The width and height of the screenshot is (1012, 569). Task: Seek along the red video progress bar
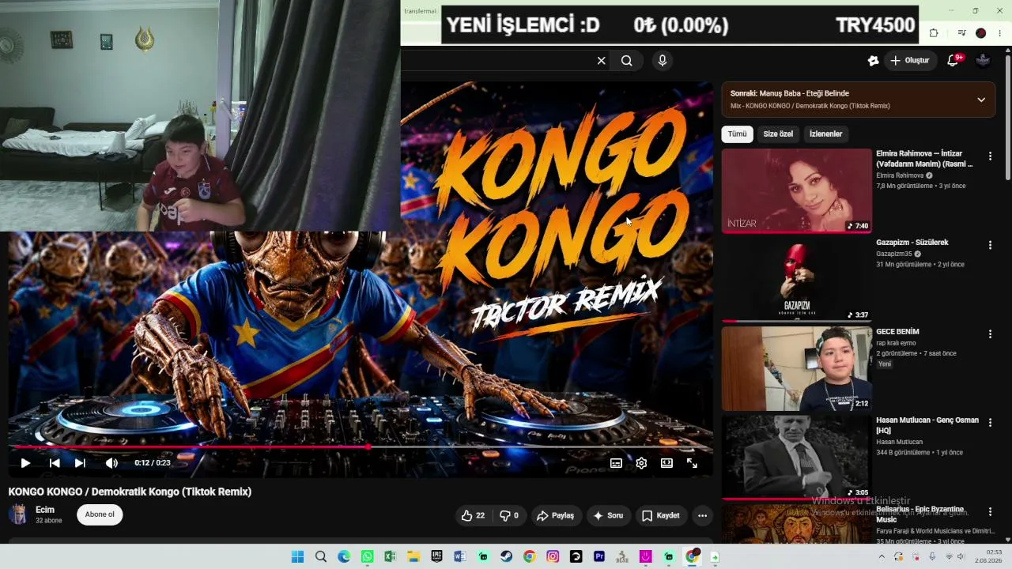point(361,447)
